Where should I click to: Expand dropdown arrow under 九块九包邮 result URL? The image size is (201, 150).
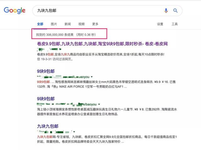coord(74,132)
